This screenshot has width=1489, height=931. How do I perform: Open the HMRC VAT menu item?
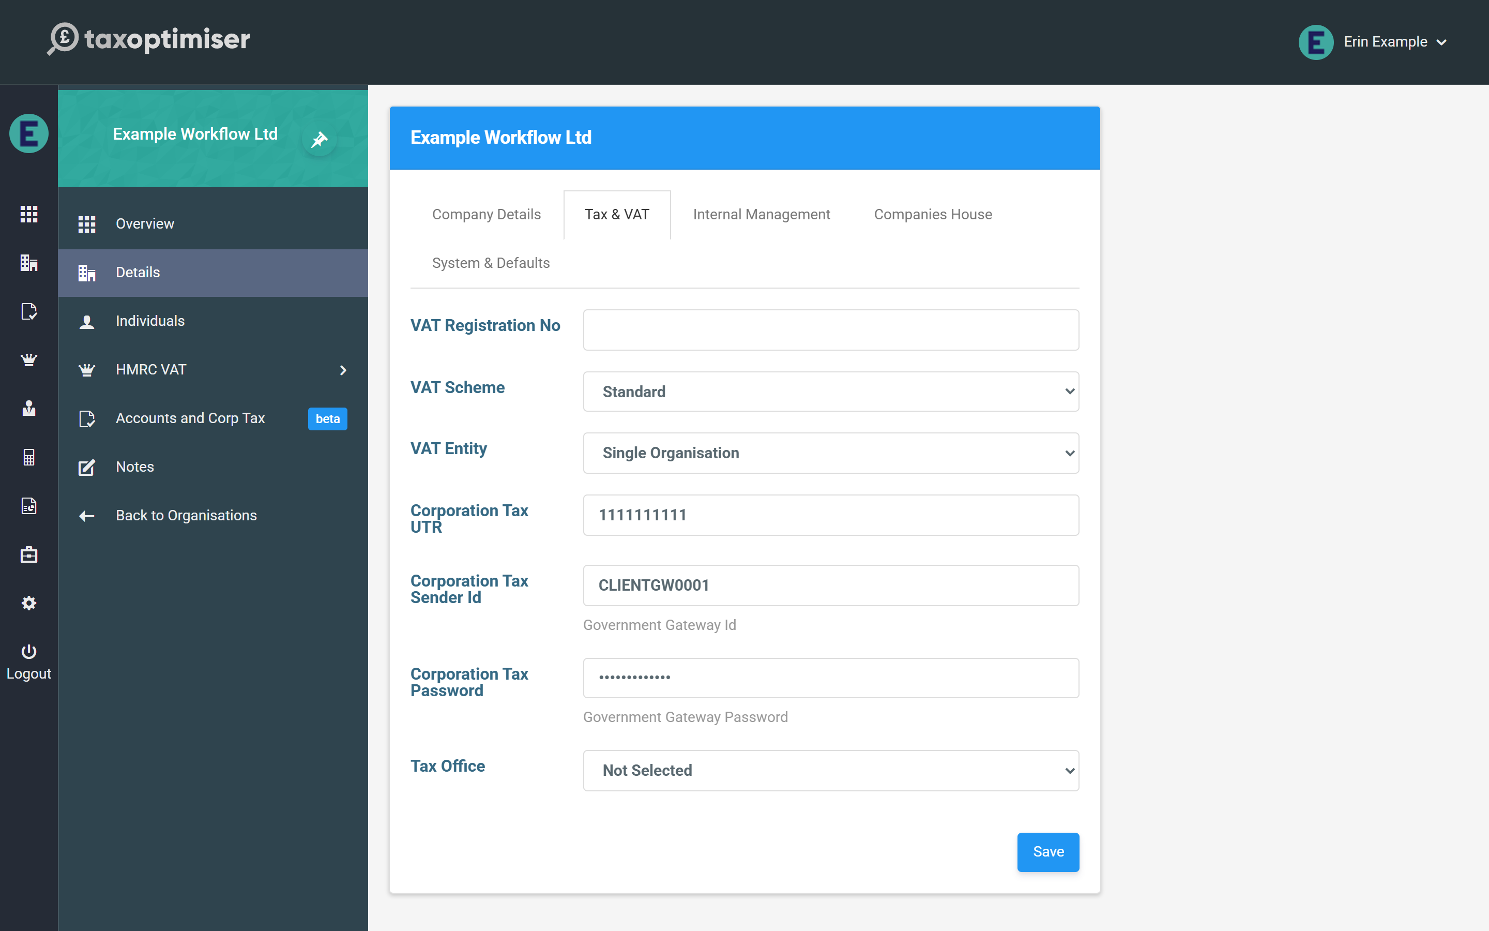tap(213, 370)
